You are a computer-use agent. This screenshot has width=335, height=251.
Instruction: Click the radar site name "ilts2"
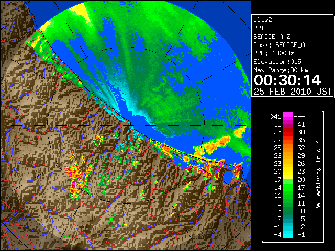point(263,20)
